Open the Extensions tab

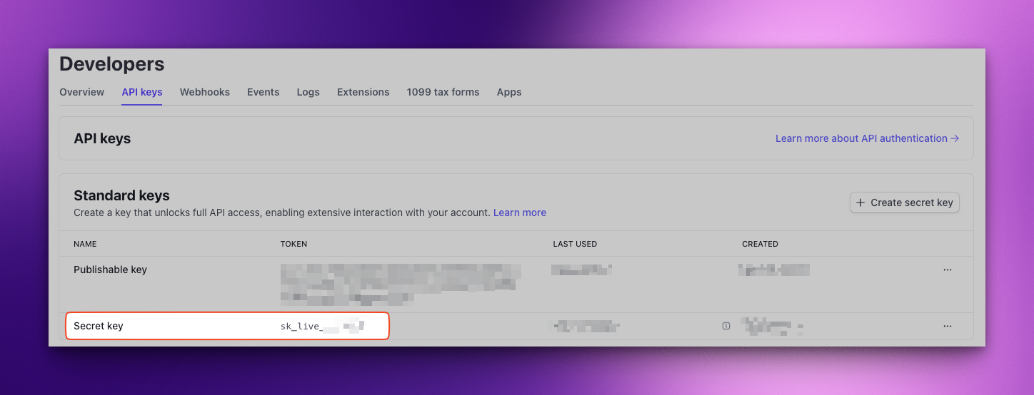pos(363,92)
